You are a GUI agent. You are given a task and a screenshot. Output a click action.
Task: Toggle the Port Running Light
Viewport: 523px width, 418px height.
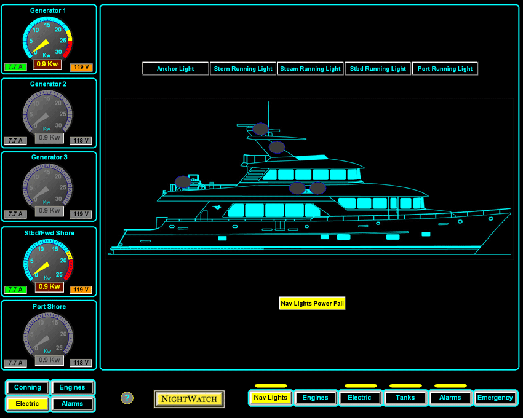click(445, 68)
